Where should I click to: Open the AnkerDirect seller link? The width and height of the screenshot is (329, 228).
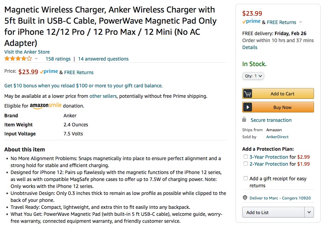277,137
